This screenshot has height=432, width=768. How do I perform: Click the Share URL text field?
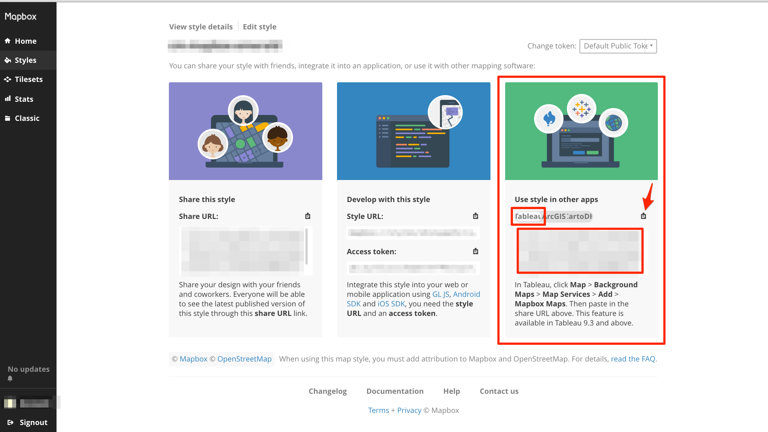coord(242,251)
